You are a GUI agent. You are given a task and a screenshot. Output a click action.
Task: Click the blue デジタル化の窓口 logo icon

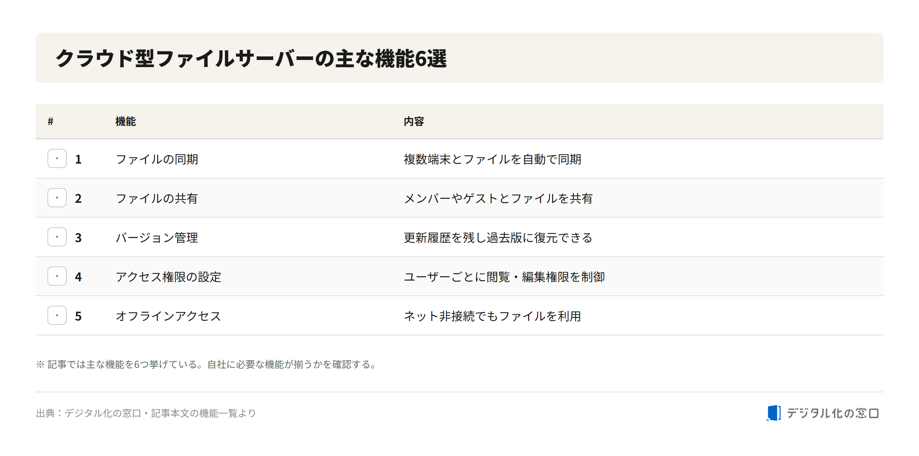[x=774, y=413]
